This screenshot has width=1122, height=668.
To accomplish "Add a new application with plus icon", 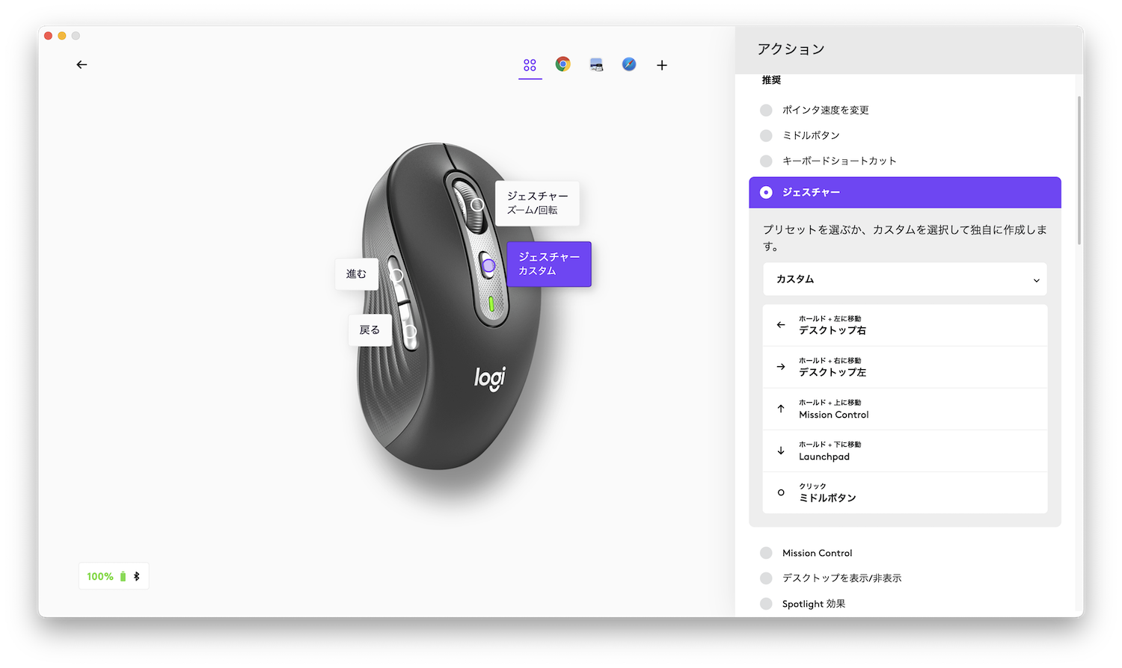I will click(662, 65).
